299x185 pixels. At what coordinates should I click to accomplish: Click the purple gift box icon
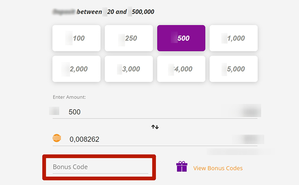point(182,166)
